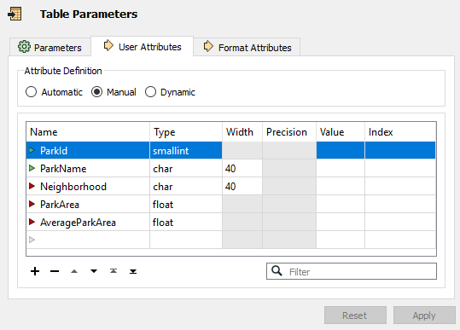460x330 pixels.
Task: Click the red arrow beside Neighborhood
Action: pyautogui.click(x=32, y=186)
